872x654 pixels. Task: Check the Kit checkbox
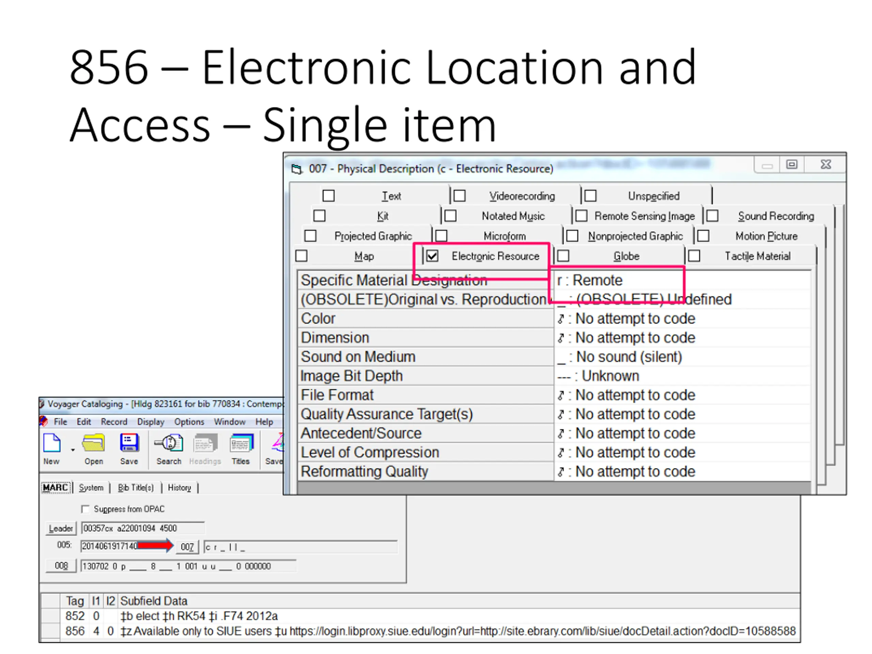click(x=319, y=216)
